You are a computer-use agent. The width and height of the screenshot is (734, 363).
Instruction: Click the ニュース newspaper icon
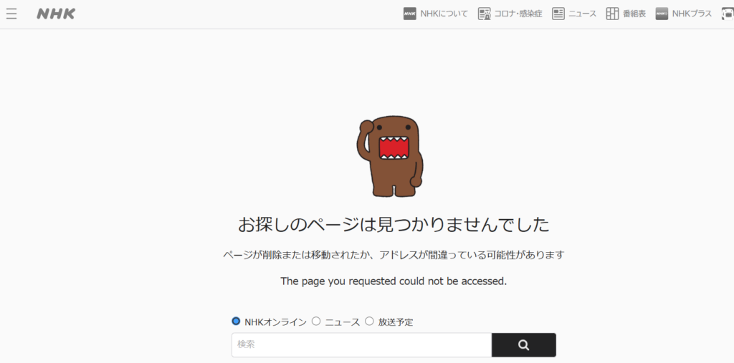coord(558,14)
